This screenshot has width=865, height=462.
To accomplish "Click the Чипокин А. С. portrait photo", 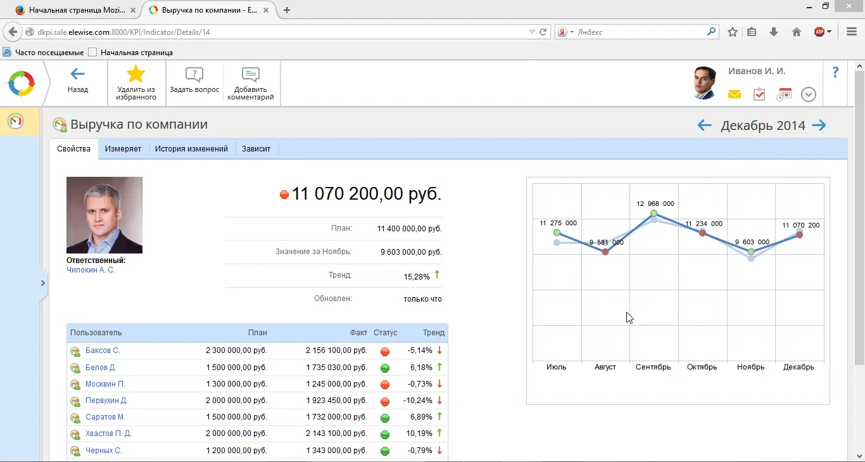I will tap(104, 215).
